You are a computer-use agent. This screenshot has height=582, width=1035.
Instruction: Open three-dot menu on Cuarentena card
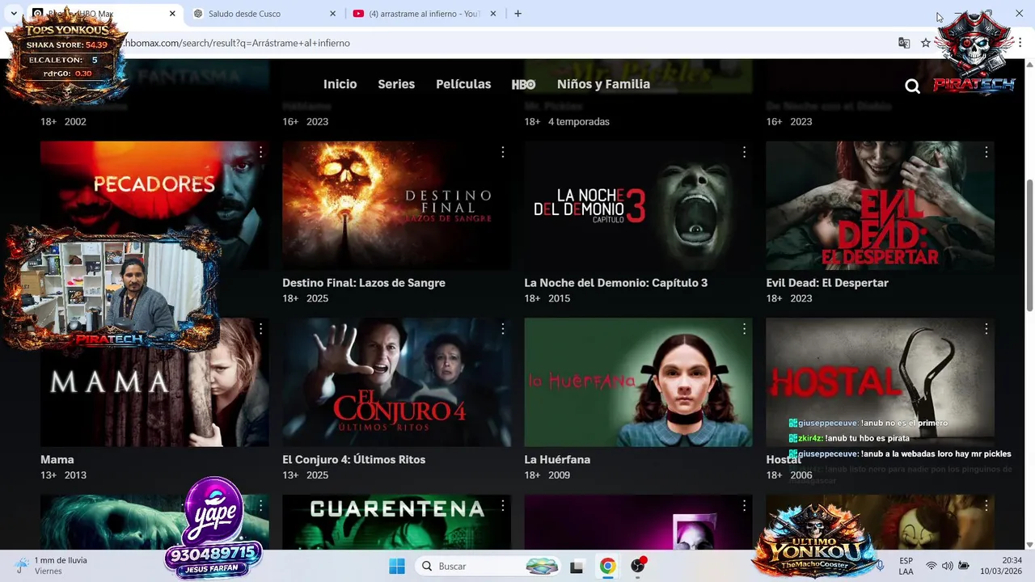502,505
